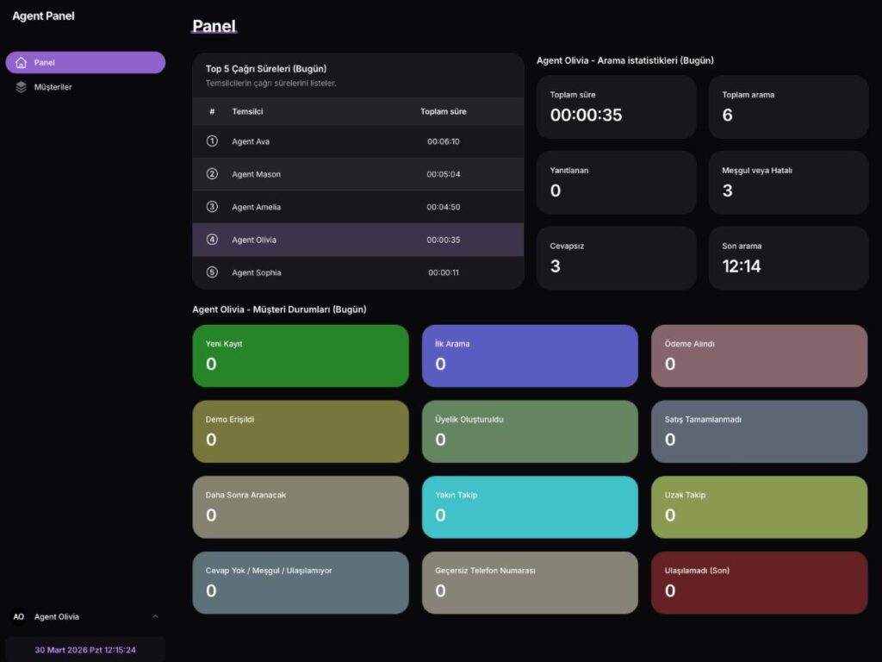Go to Müşteriler in the sidebar

85,87
